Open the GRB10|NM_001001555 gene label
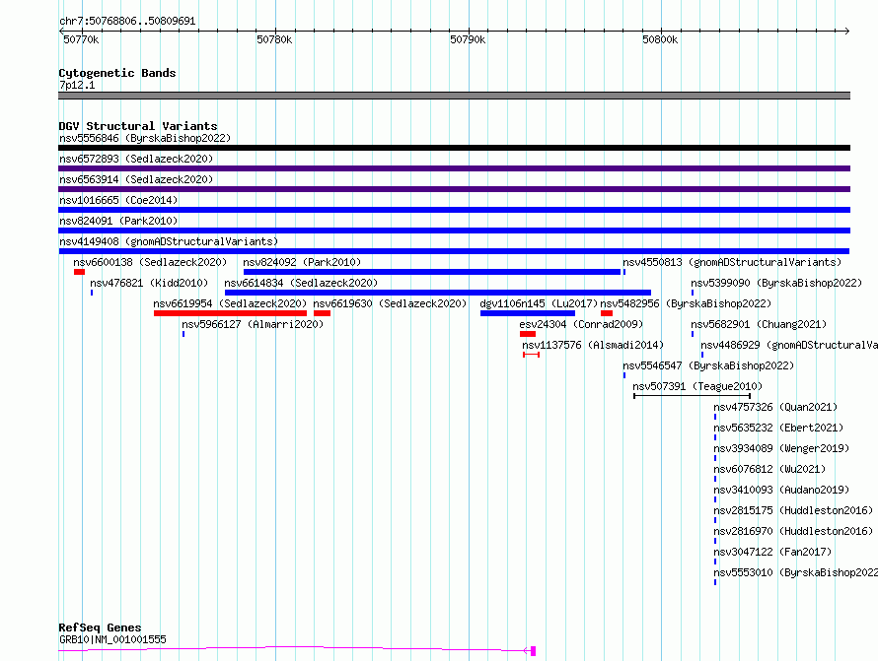 [x=112, y=639]
